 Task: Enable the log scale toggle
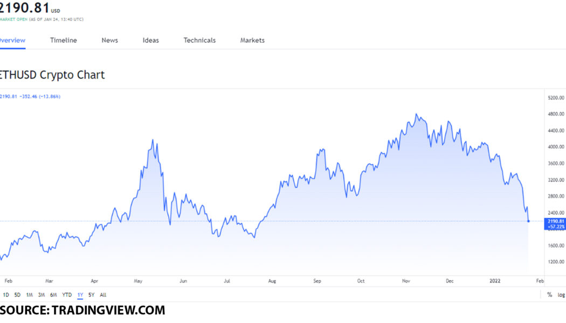561,295
